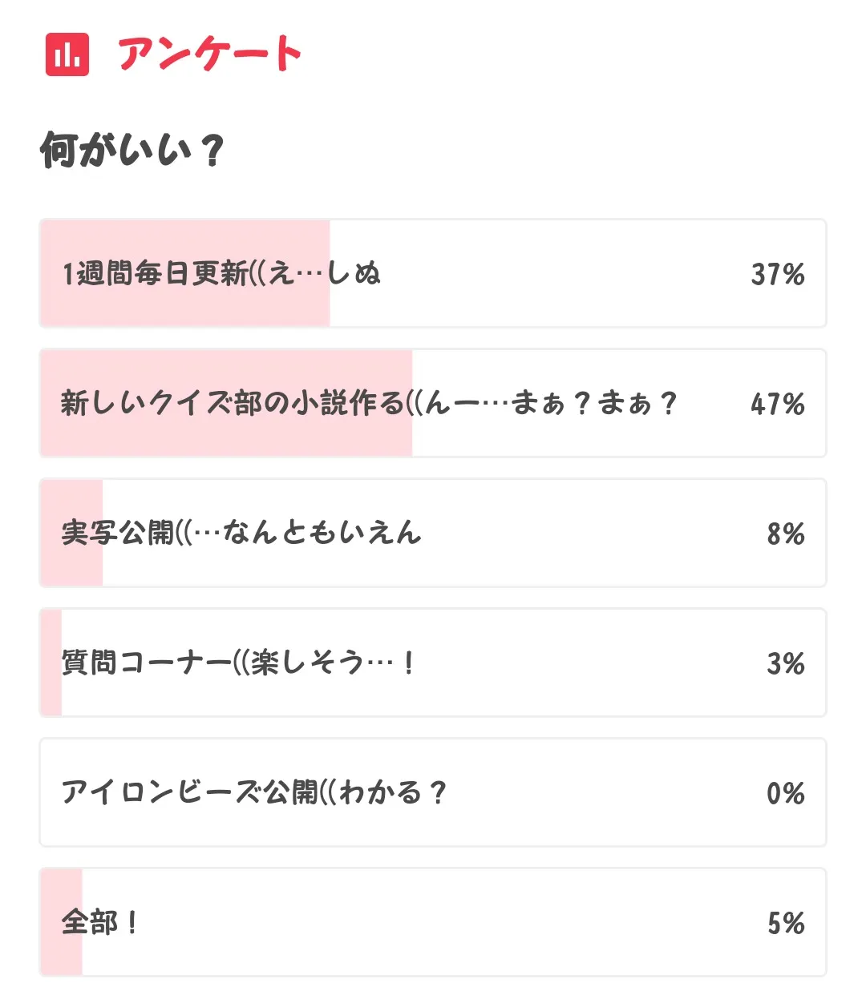
Task: Click the 8% vote percentage
Action: (785, 534)
